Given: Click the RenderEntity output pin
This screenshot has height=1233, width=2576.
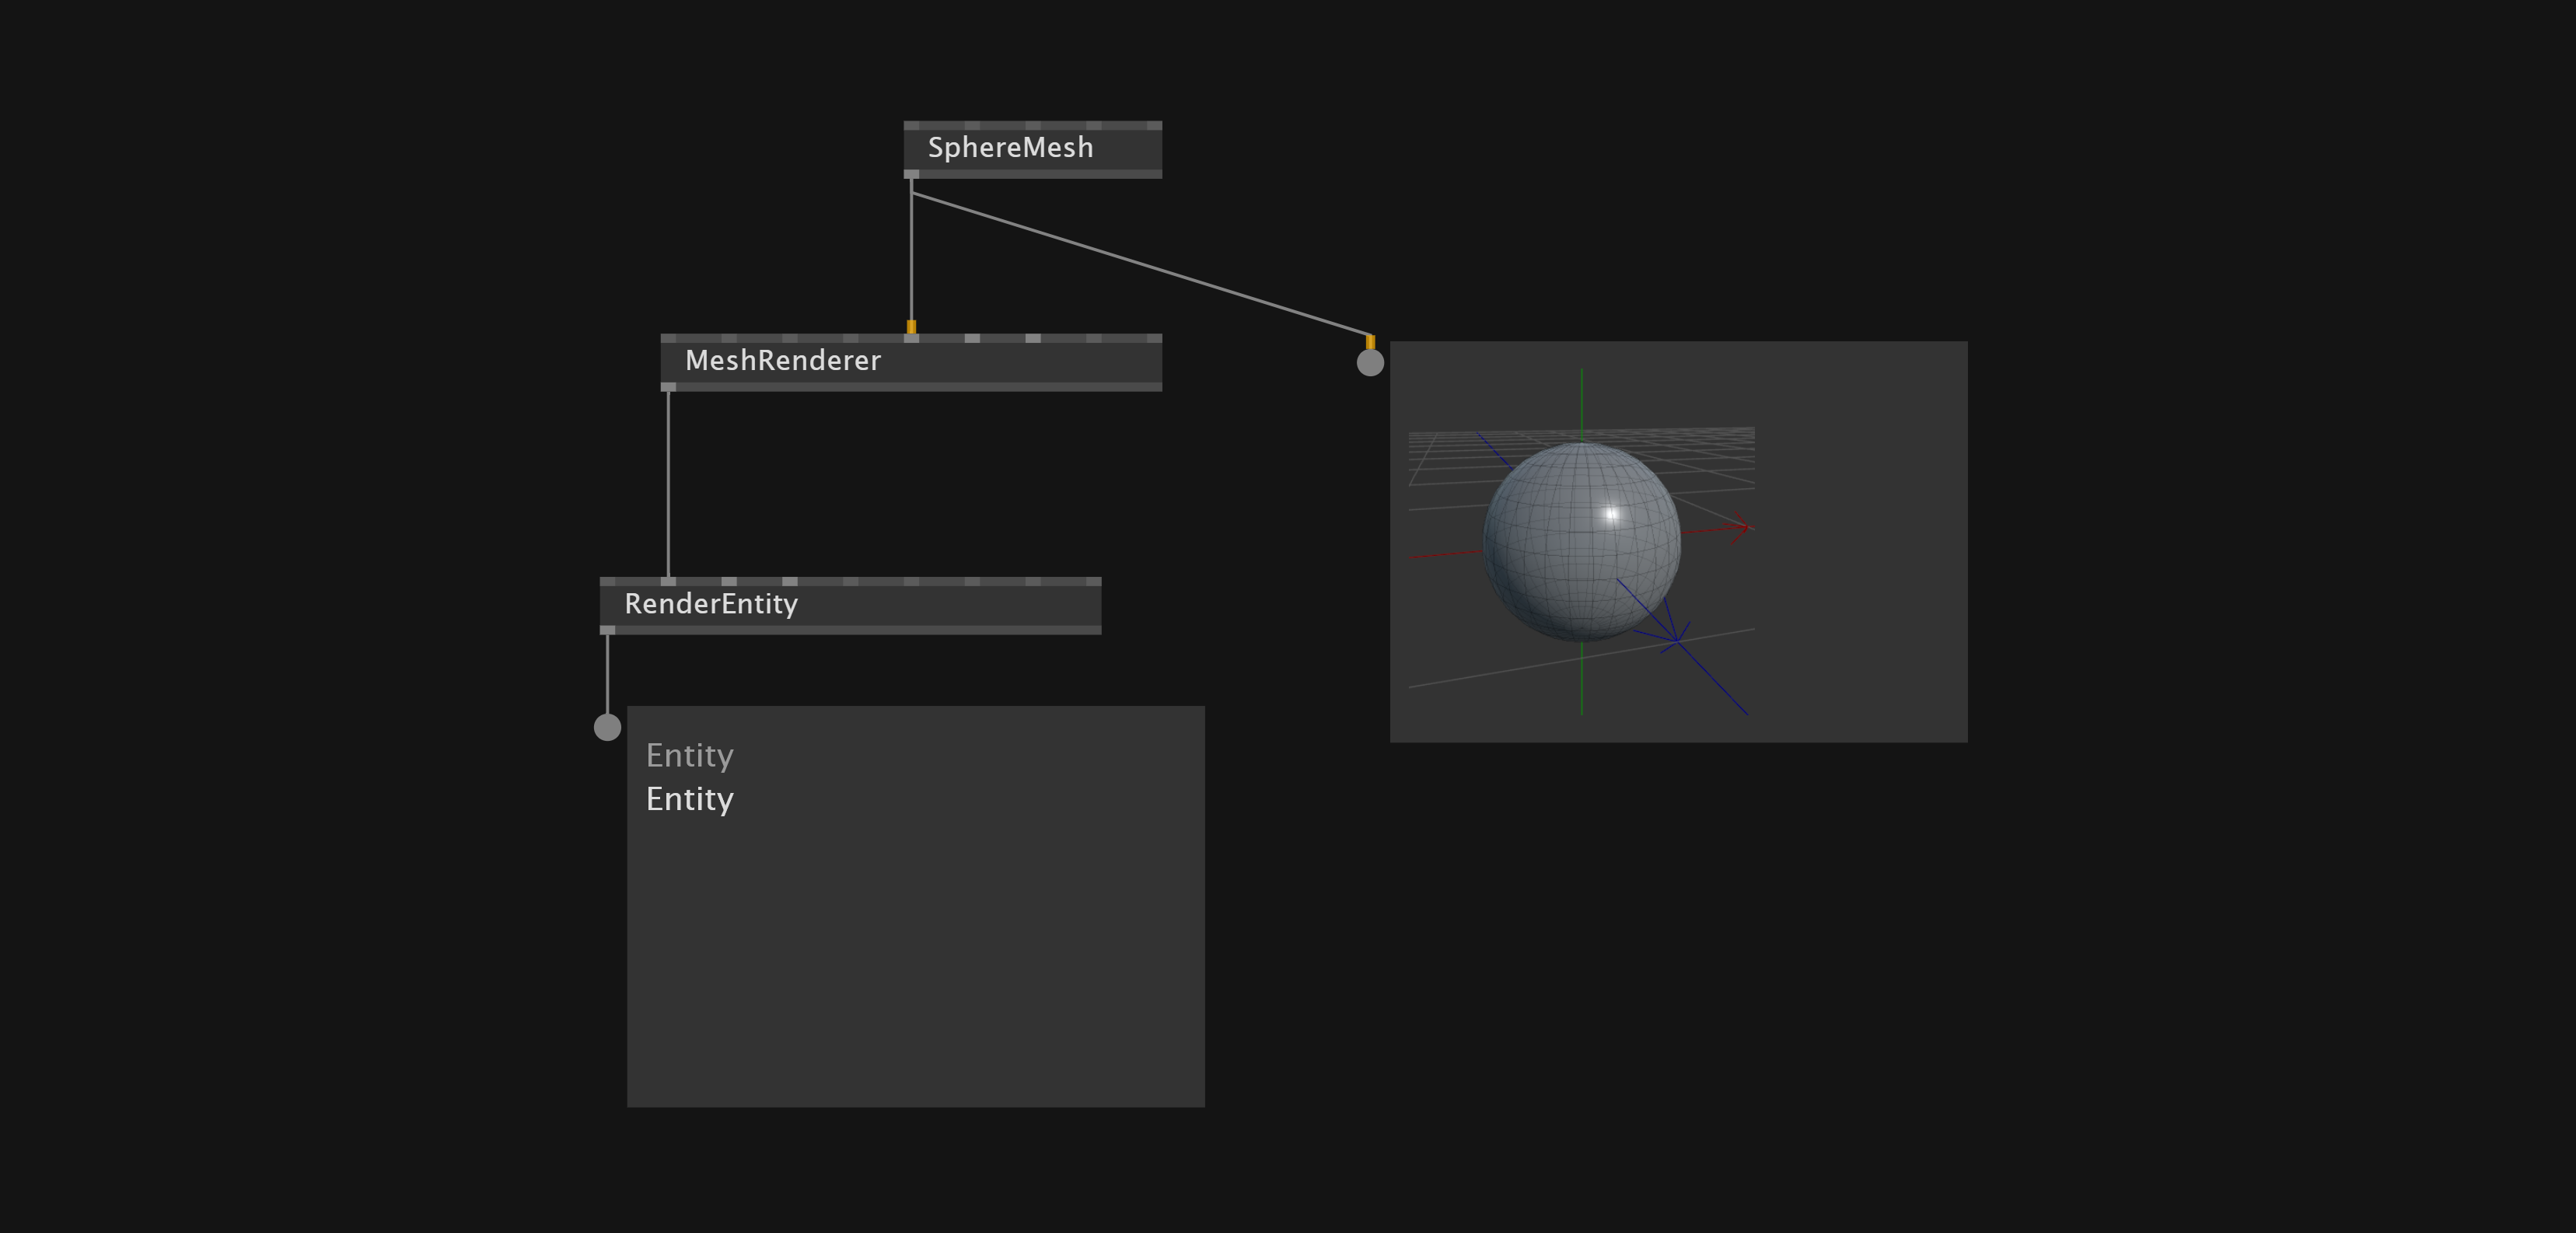Looking at the screenshot, I should (x=607, y=630).
